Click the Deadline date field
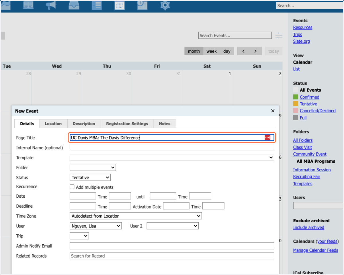The width and height of the screenshot is (344, 275). click(x=83, y=206)
